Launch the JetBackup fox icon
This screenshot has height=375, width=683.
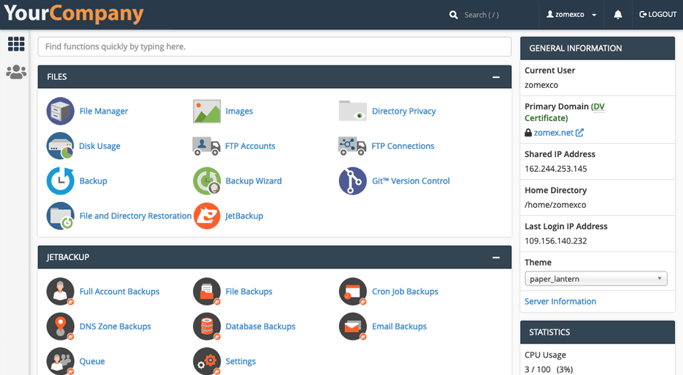pyautogui.click(x=207, y=216)
